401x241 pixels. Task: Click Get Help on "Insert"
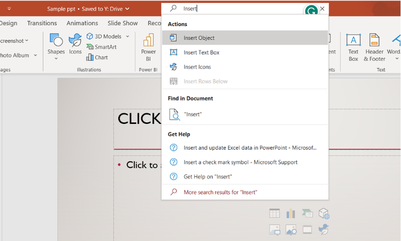[x=245, y=176]
